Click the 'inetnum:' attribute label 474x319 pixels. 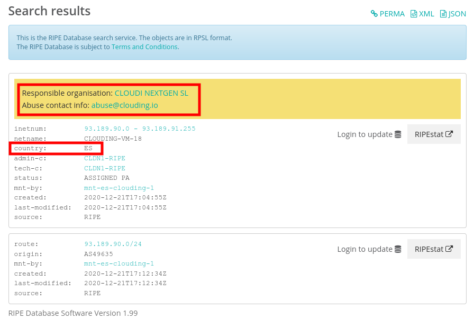(x=30, y=129)
